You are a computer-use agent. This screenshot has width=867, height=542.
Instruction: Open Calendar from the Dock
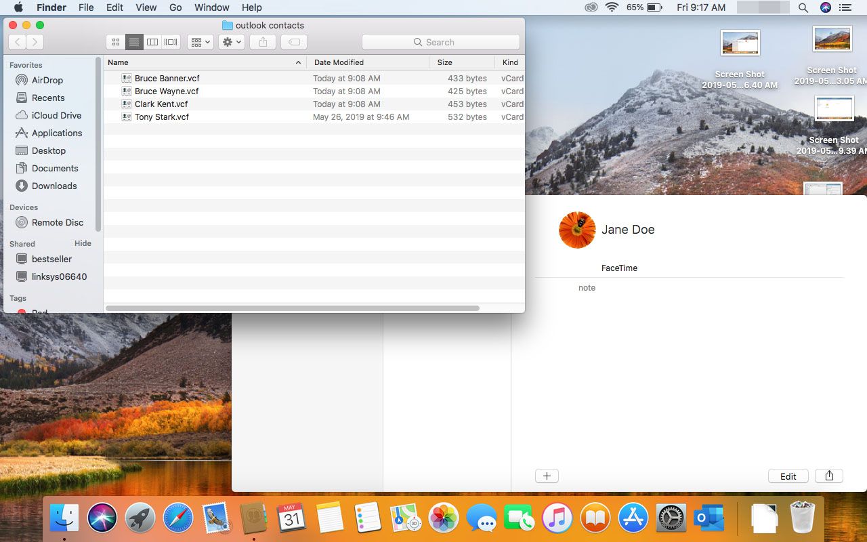click(292, 519)
